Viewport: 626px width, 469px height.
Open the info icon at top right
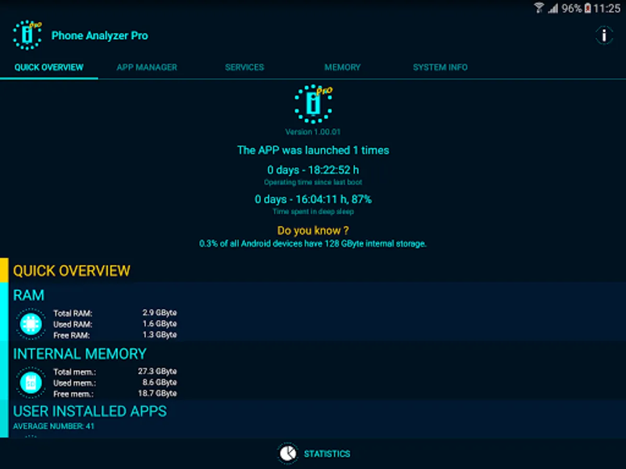[x=604, y=35]
